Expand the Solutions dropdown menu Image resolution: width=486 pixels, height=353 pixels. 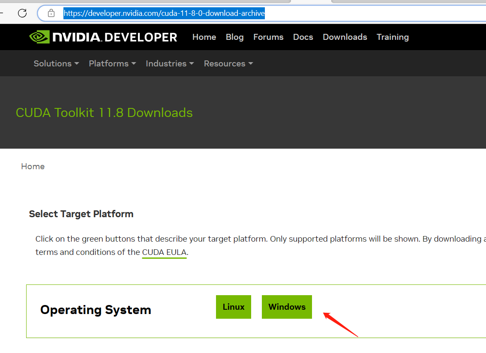point(57,63)
